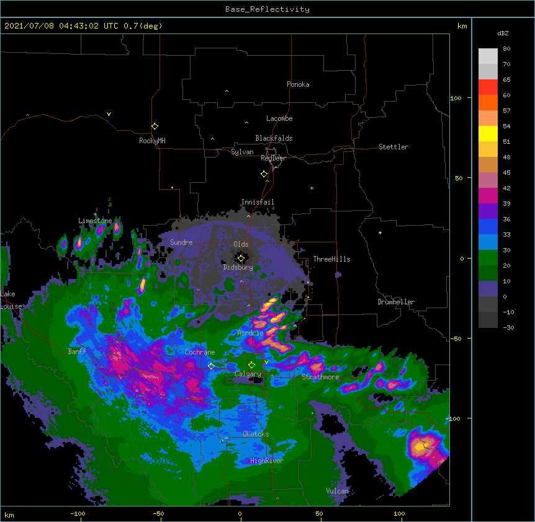Click the Sylvan city label
The width and height of the screenshot is (535, 522).
pos(242,152)
